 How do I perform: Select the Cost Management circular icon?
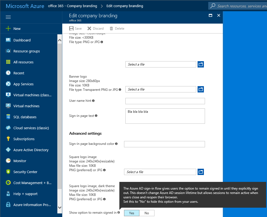[8, 183]
